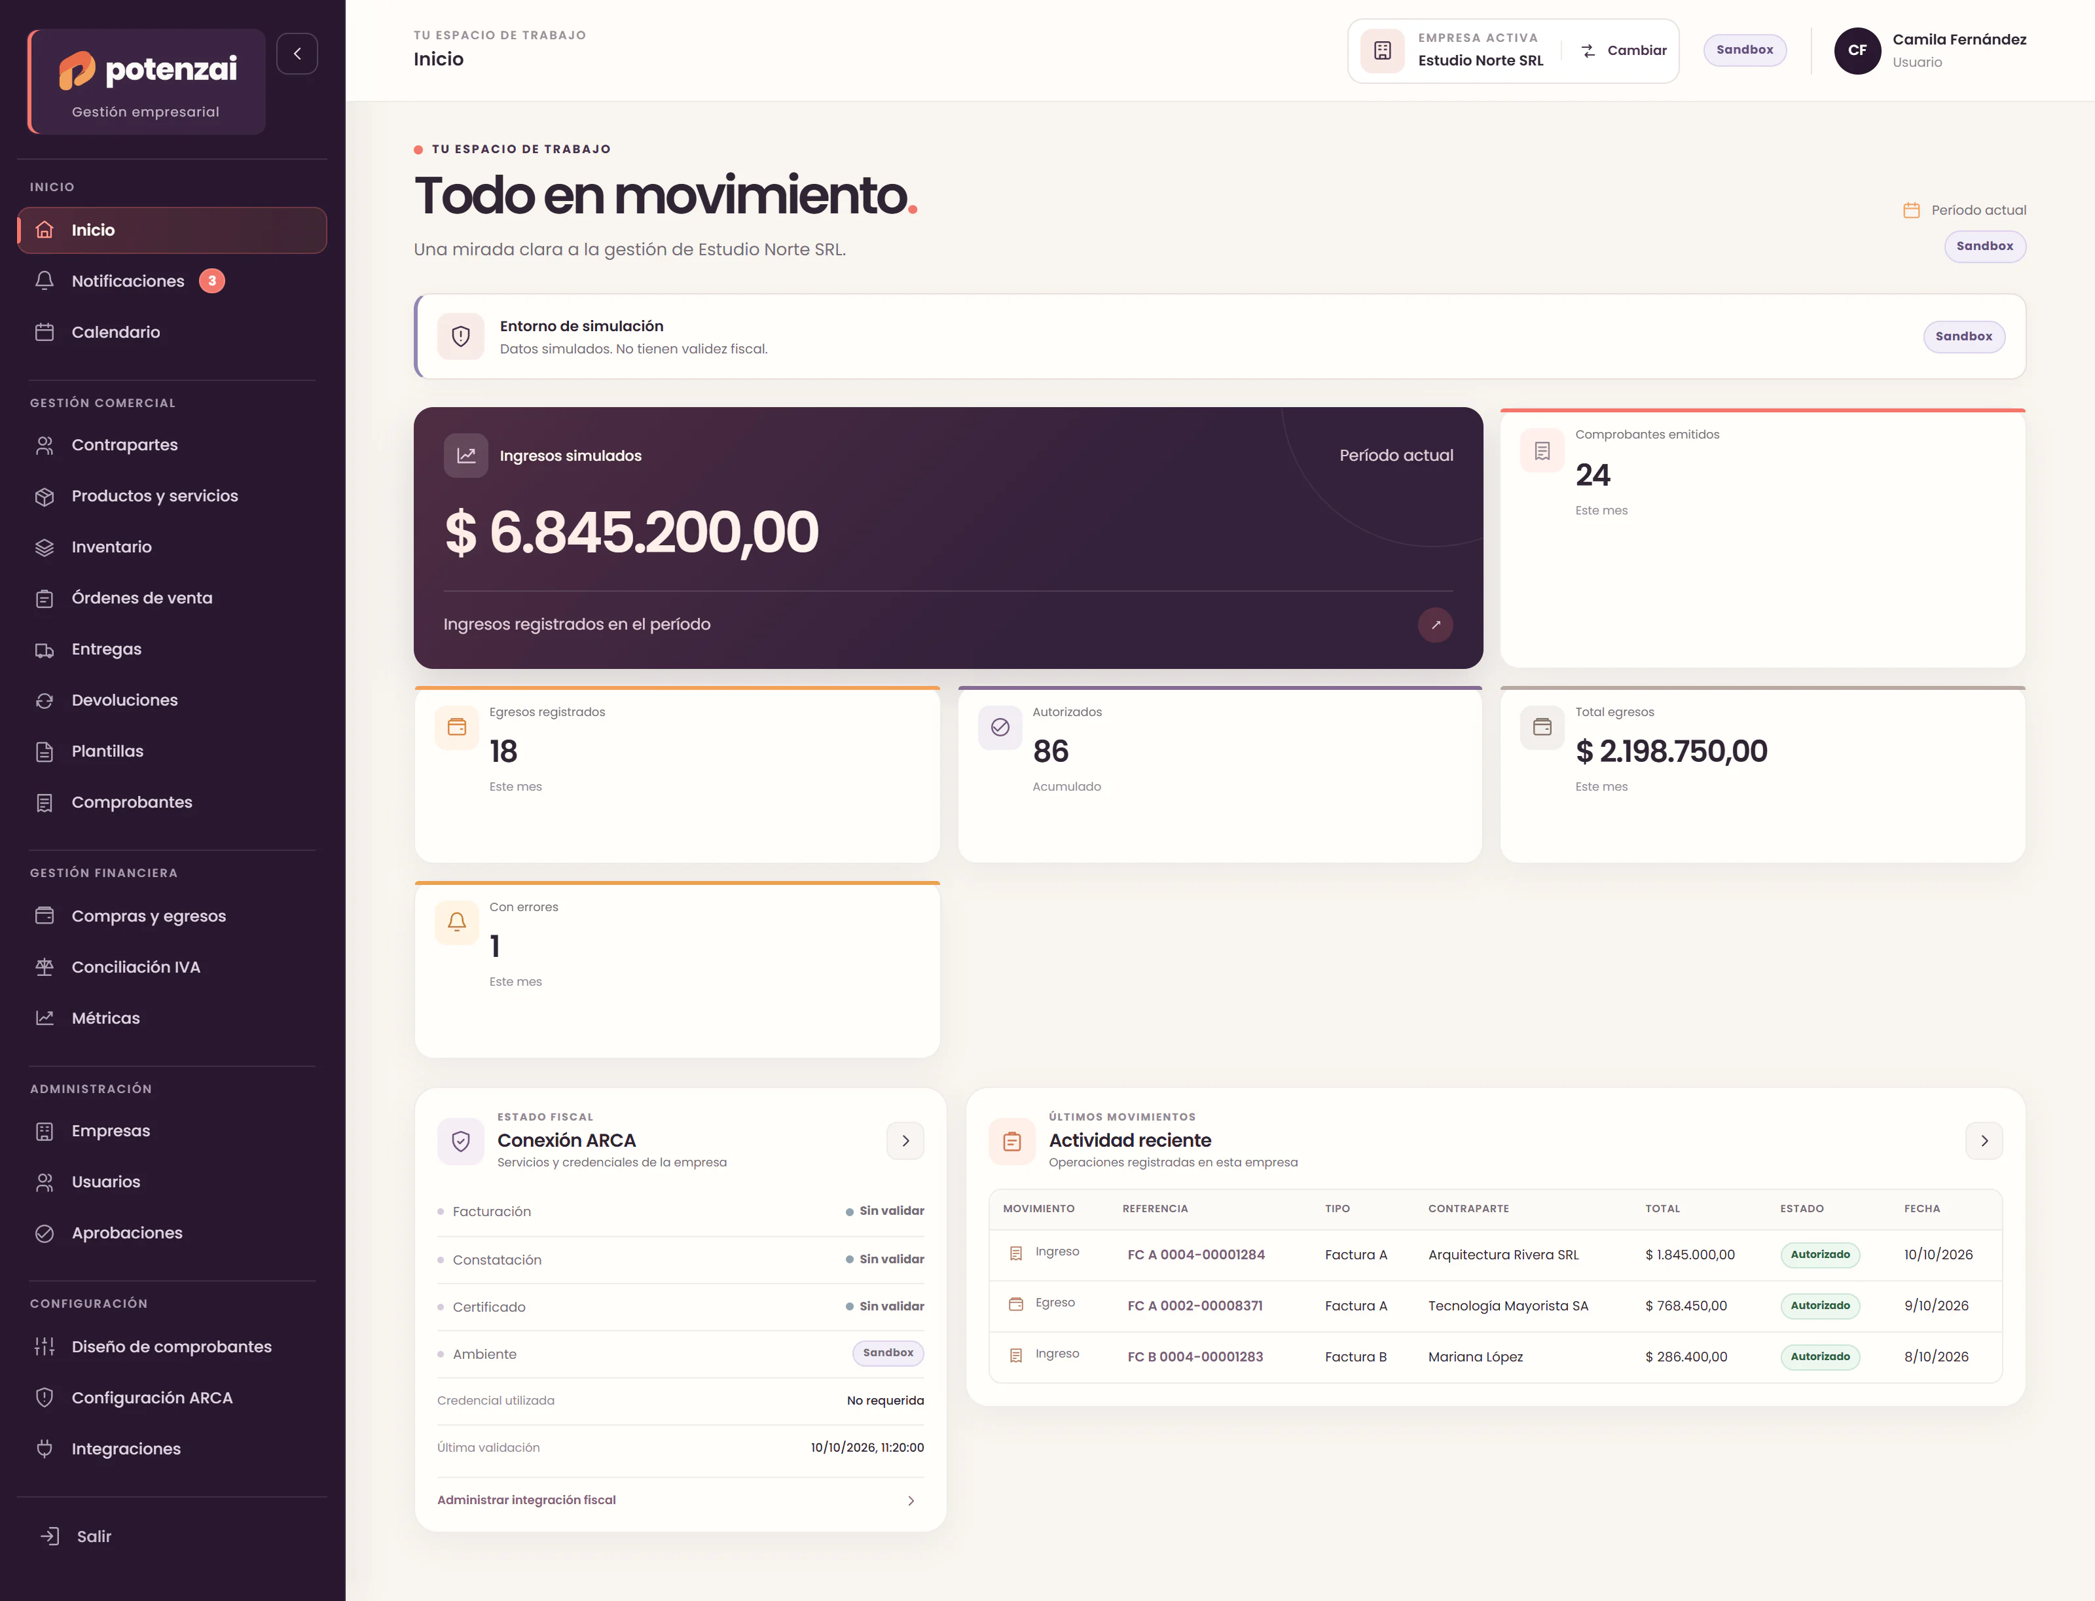
Task: Click the Devoluciones refresh icon
Action: point(45,700)
